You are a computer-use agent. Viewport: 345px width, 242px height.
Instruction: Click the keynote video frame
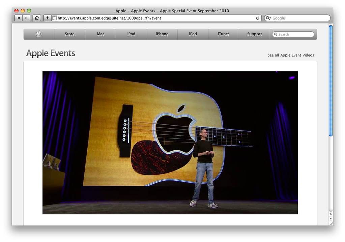pos(170,142)
